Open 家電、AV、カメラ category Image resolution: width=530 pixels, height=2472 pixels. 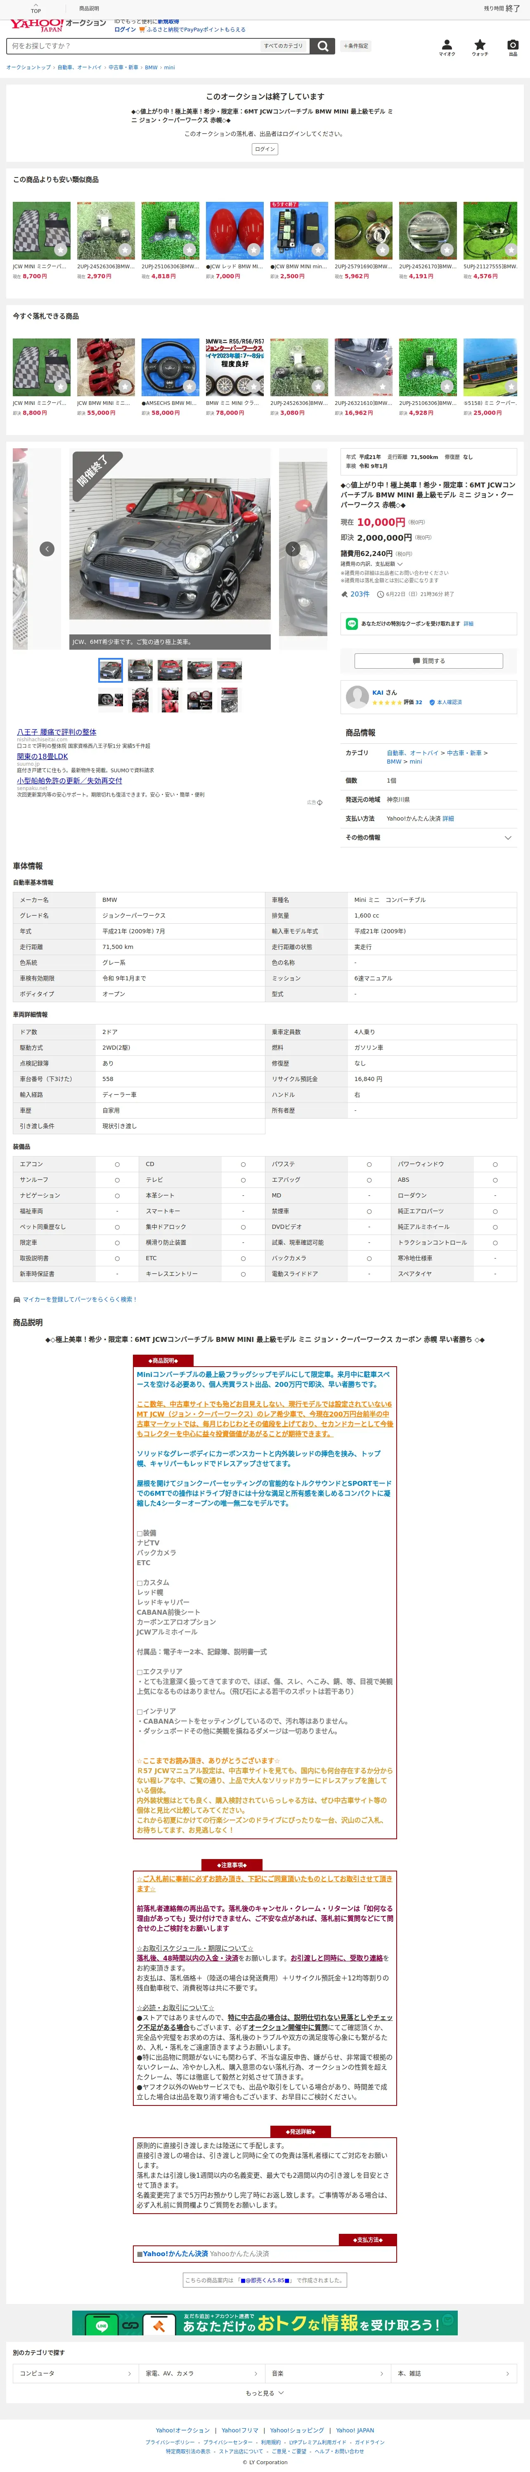tap(201, 2373)
